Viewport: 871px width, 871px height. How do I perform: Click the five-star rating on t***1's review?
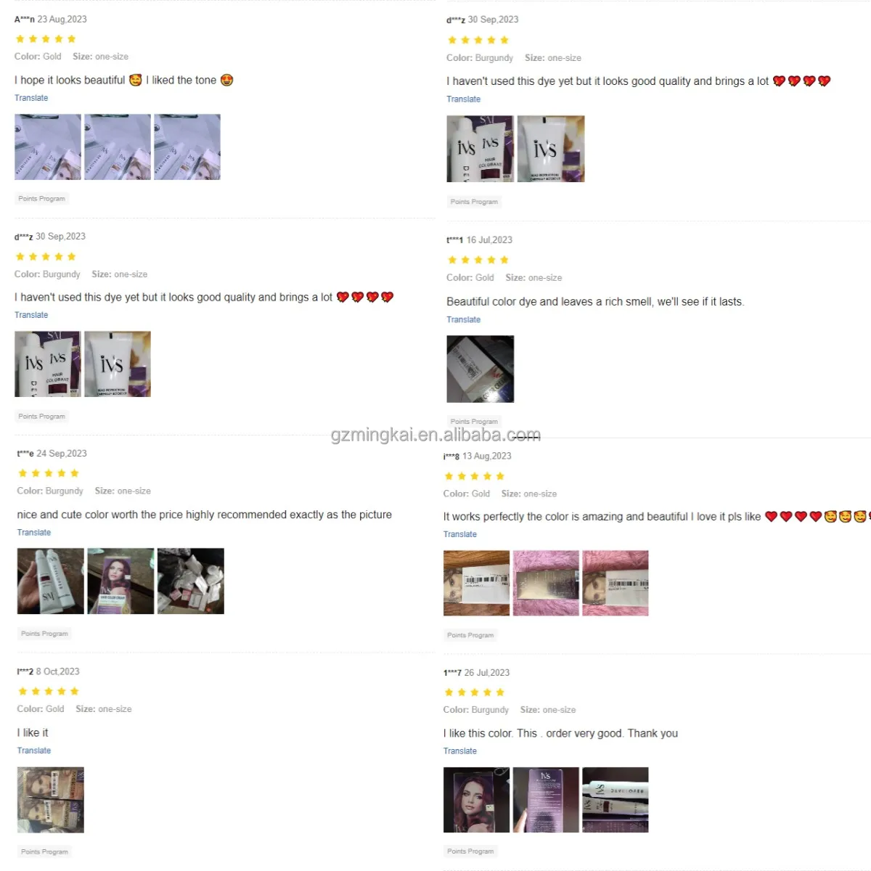click(478, 260)
